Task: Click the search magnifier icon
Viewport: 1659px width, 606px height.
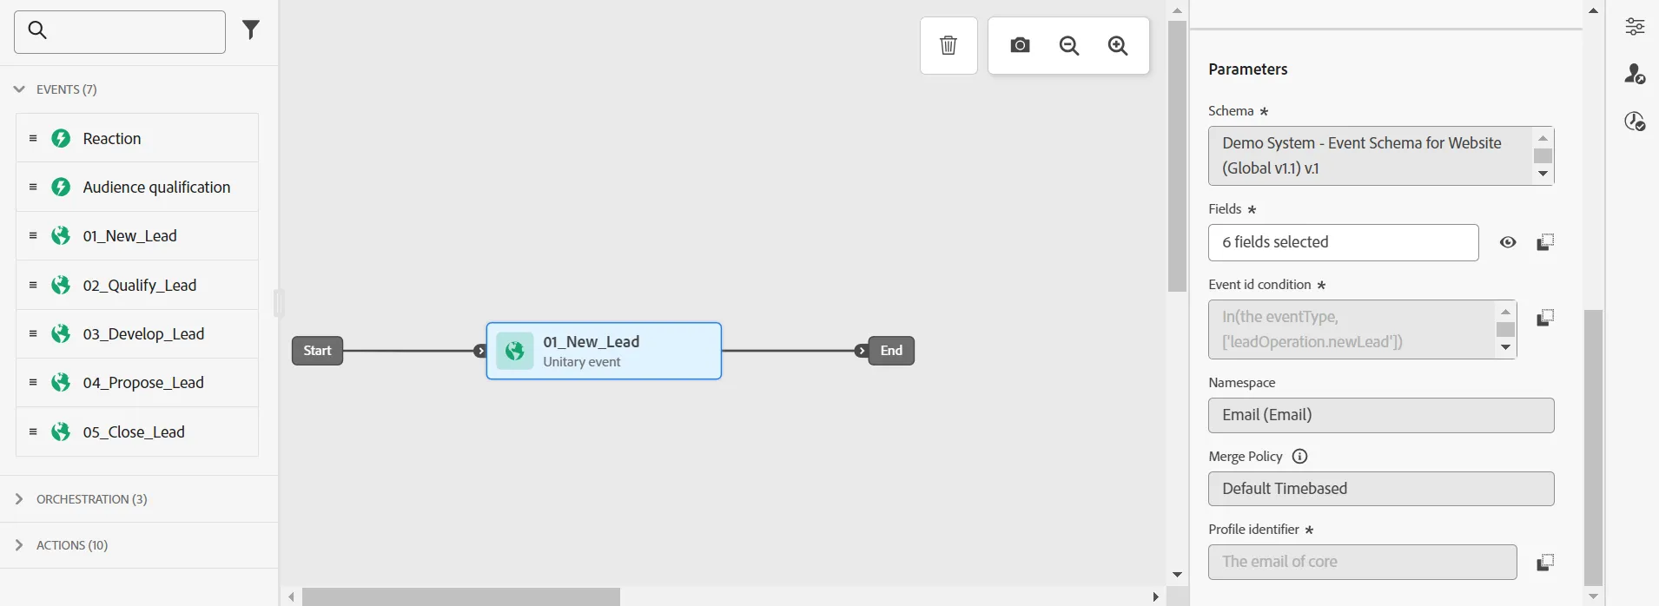Action: coord(37,30)
